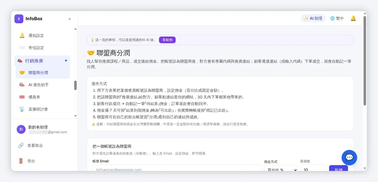Open the 繁中 language selector
The height and width of the screenshot is (182, 378).
(x=337, y=18)
